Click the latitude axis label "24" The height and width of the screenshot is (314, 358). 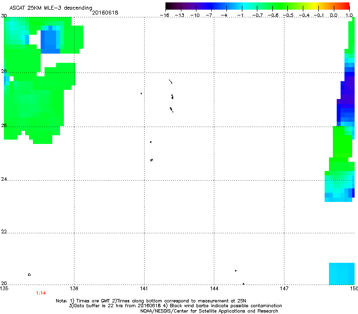click(x=4, y=179)
